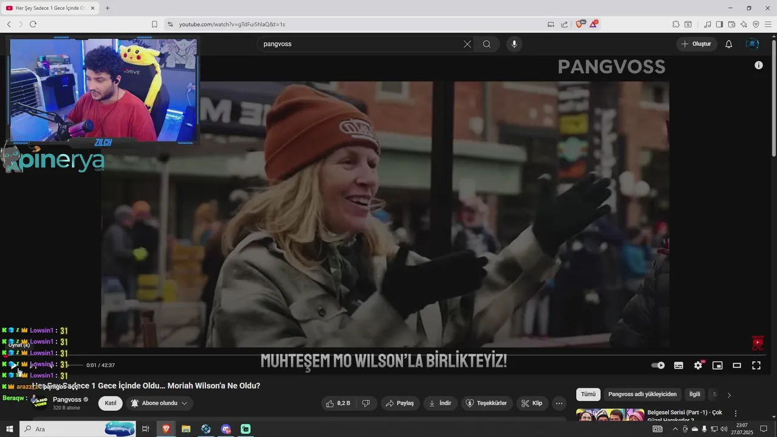Switch to miniplayer mode
This screenshot has width=777, height=437.
(x=718, y=365)
